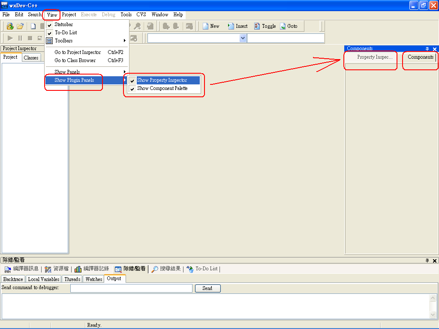439x329 pixels.
Task: Click the Send command to debugger field
Action: [x=131, y=288]
